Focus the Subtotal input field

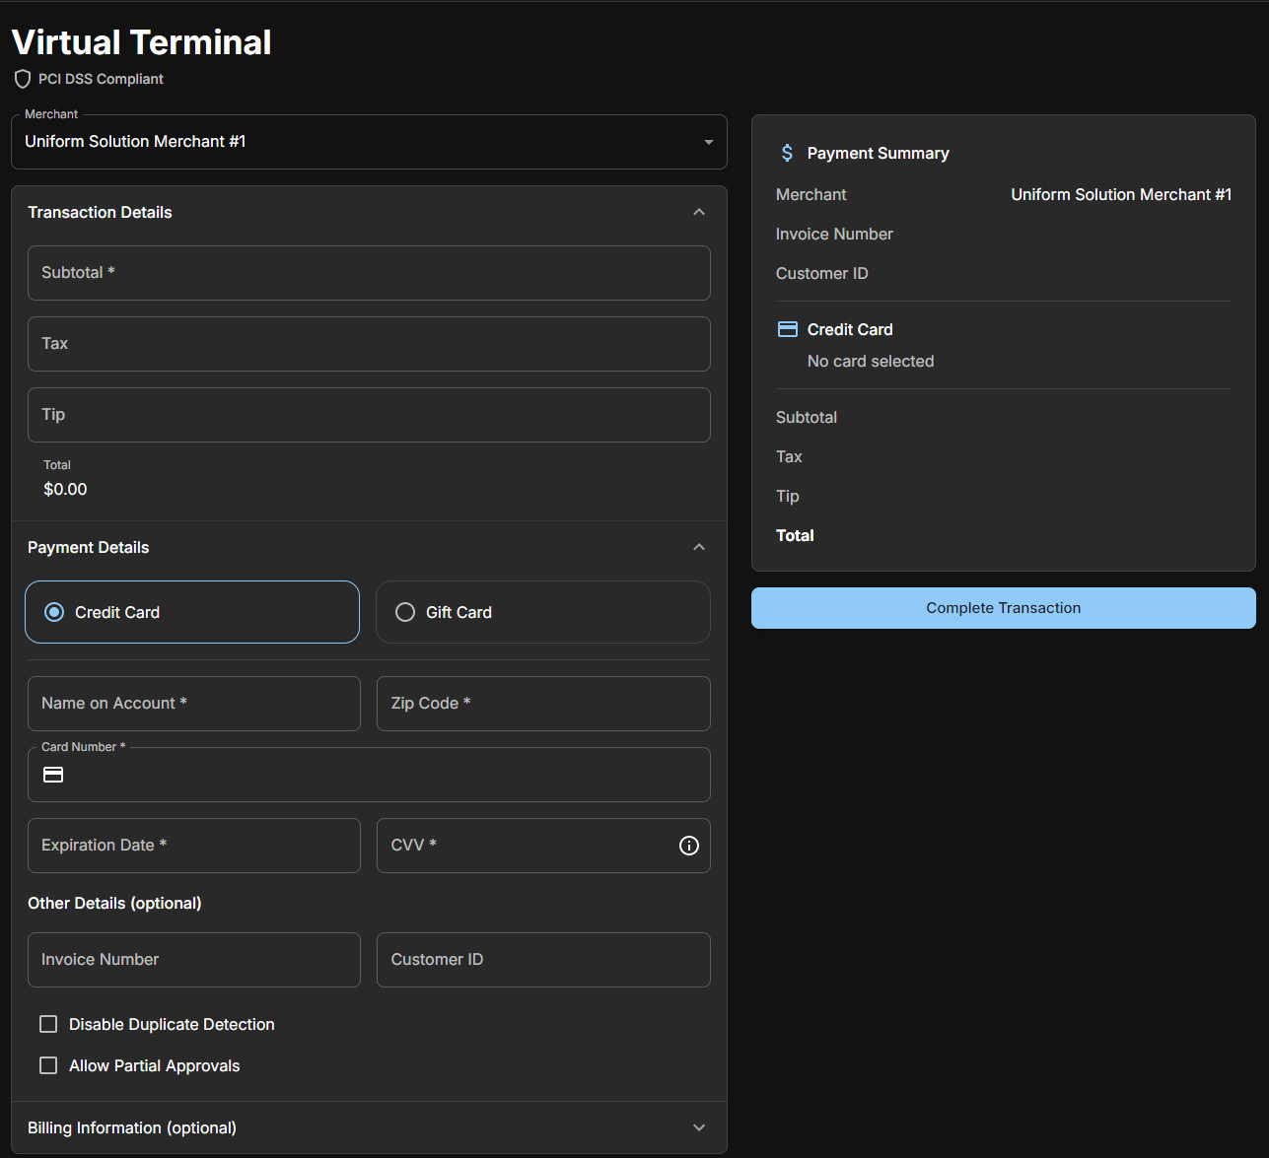pyautogui.click(x=369, y=273)
